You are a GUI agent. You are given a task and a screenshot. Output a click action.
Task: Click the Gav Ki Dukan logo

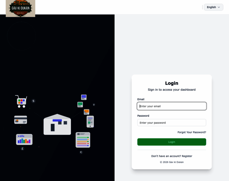[20, 8]
